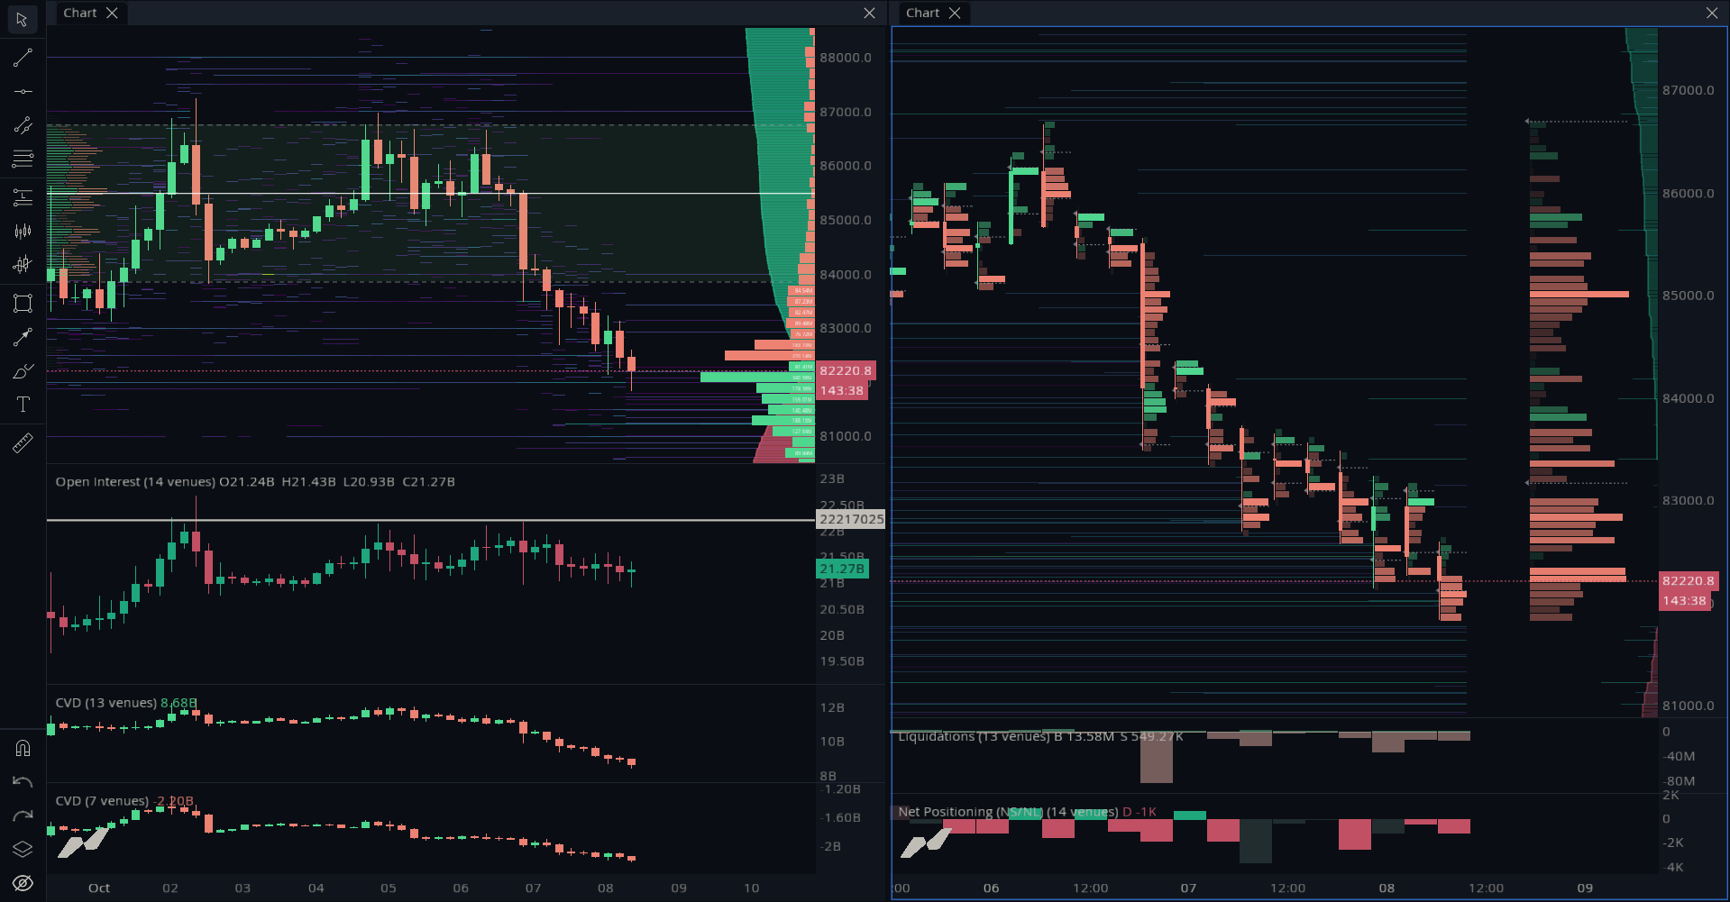Click the 82220.8 price tag on right chart

tap(1688, 581)
